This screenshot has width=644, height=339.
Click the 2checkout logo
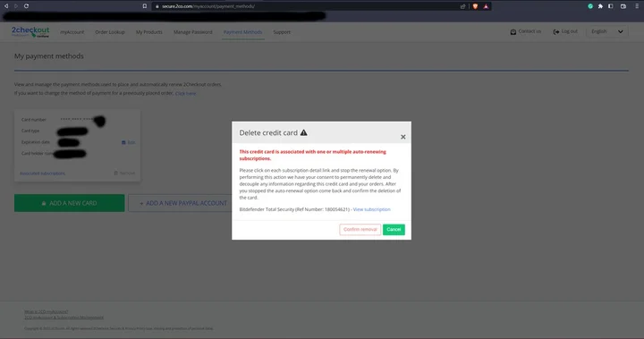click(x=30, y=31)
